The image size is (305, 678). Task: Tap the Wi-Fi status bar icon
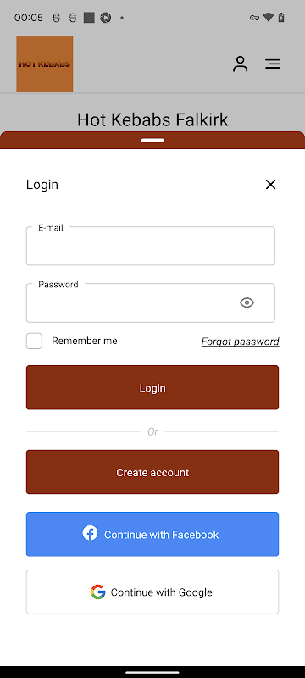(x=269, y=18)
